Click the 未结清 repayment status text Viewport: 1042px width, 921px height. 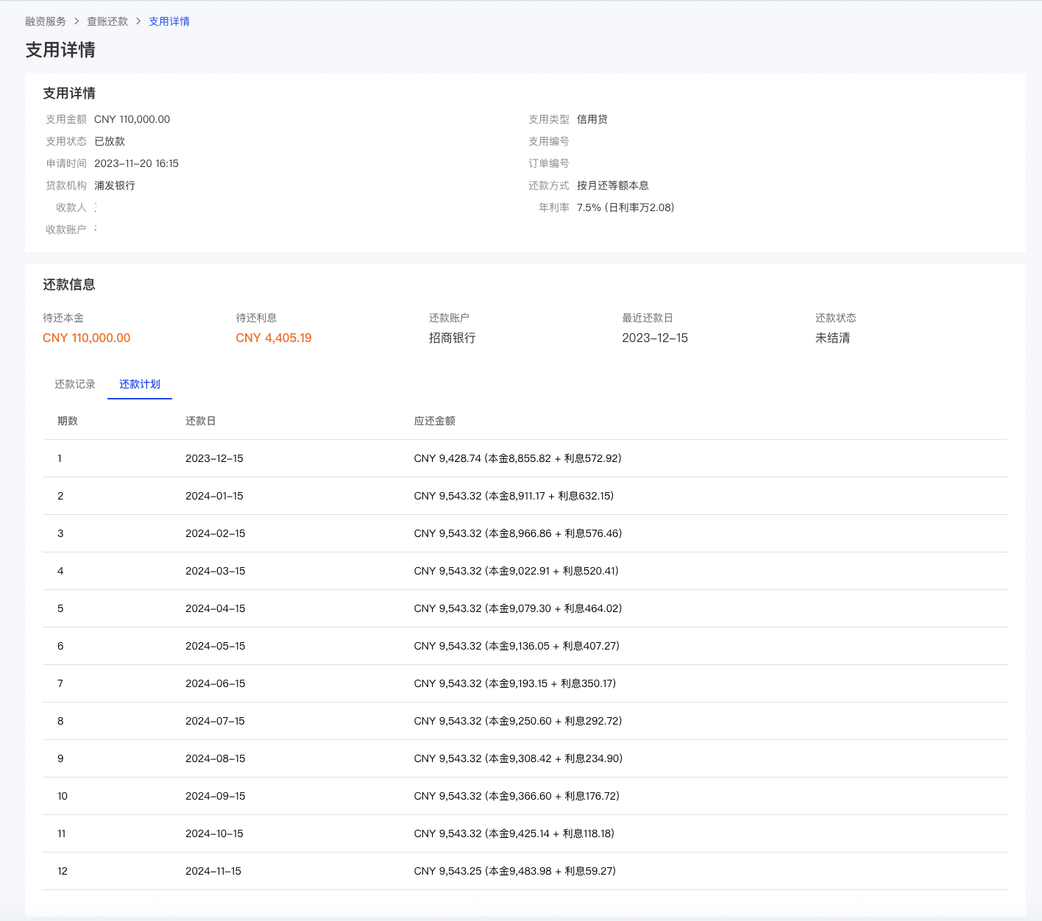(832, 338)
